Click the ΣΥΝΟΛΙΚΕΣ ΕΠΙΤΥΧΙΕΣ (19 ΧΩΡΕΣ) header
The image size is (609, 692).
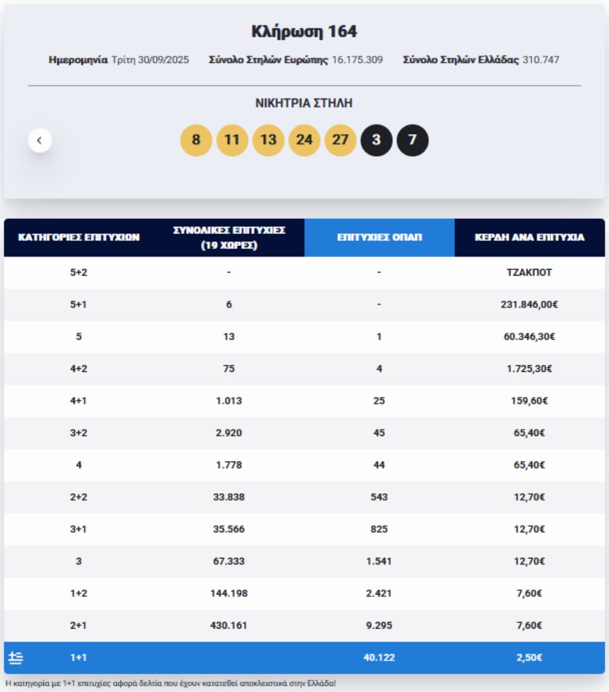(x=229, y=238)
